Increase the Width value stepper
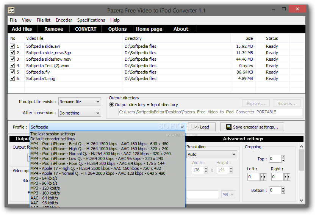 coord(206,168)
